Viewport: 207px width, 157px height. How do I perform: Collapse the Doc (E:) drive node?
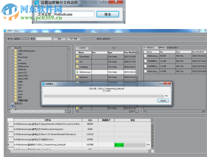[9, 48]
